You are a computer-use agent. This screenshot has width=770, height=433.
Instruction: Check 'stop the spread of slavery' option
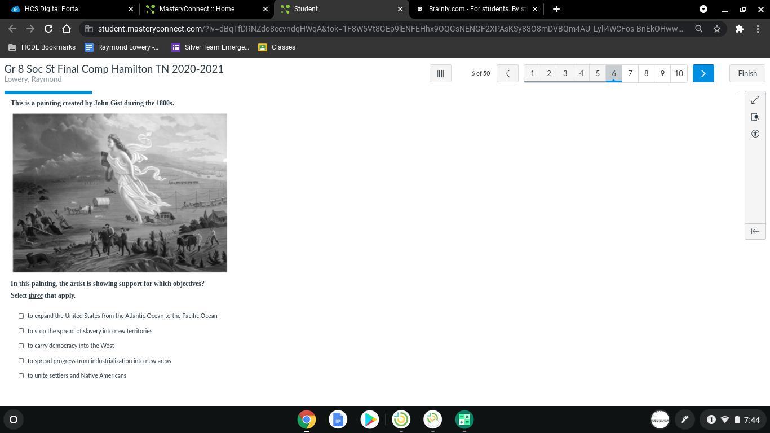(x=21, y=331)
